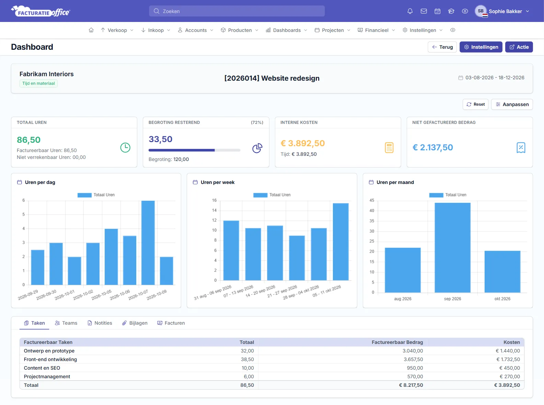Toggle the eye icon in top header

tap(465, 11)
